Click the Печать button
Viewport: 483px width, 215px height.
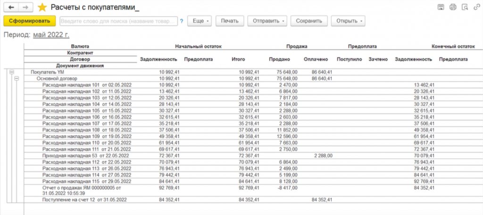coord(230,21)
